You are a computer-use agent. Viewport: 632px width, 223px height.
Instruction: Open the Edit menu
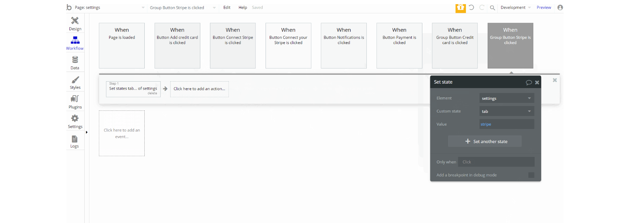point(227,8)
